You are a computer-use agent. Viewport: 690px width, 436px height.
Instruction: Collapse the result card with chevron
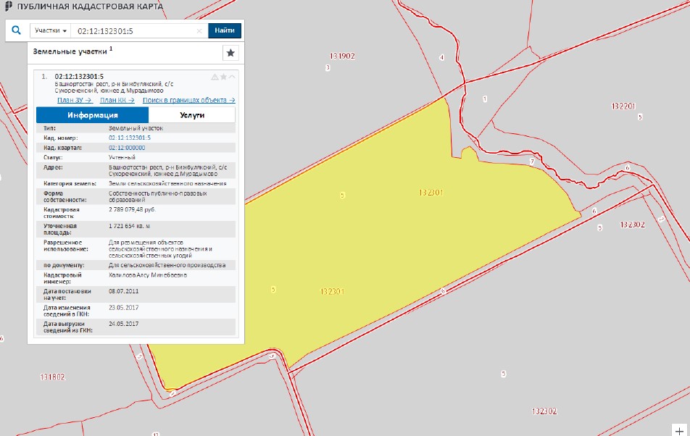233,77
